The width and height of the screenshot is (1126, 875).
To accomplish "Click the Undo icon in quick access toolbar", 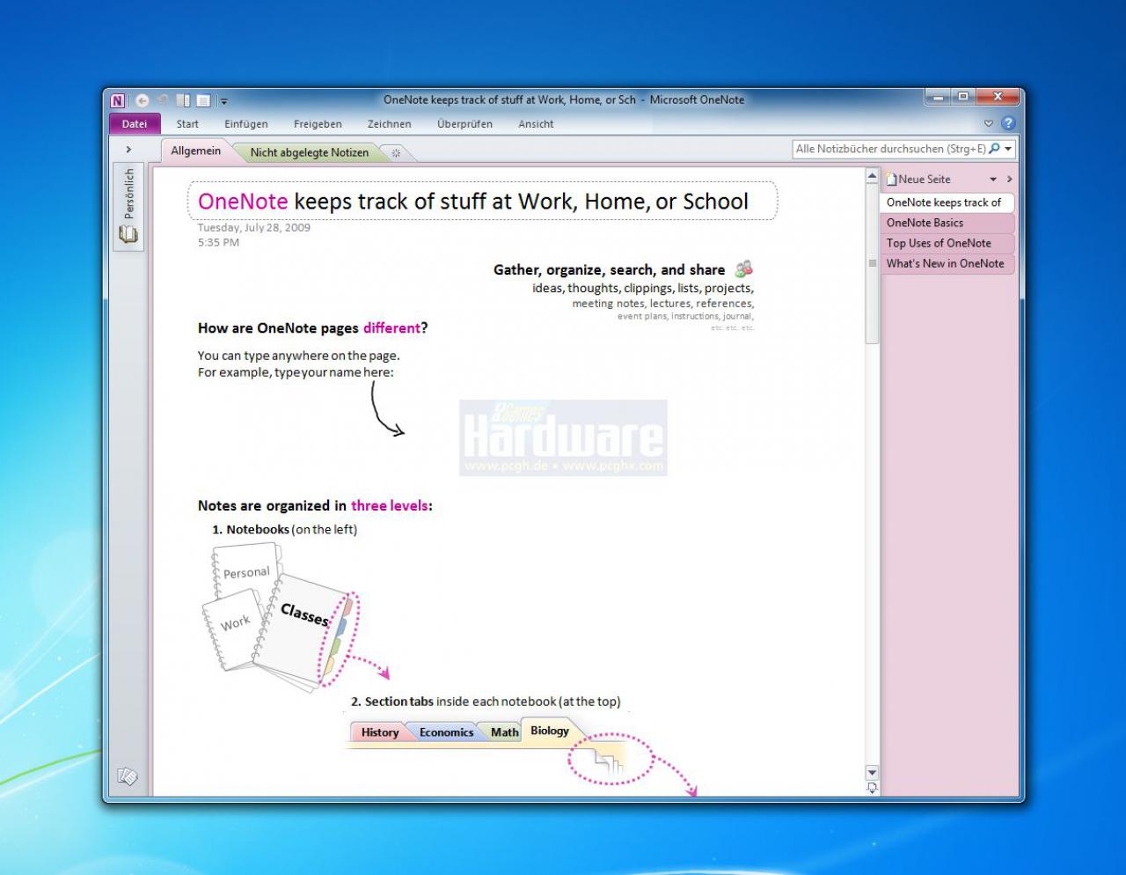I will pyautogui.click(x=163, y=100).
